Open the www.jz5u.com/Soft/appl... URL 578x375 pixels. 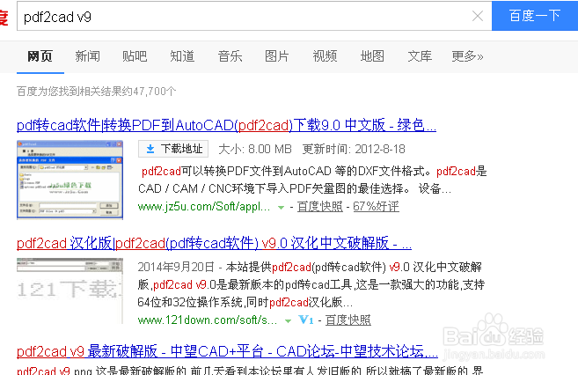click(x=204, y=207)
